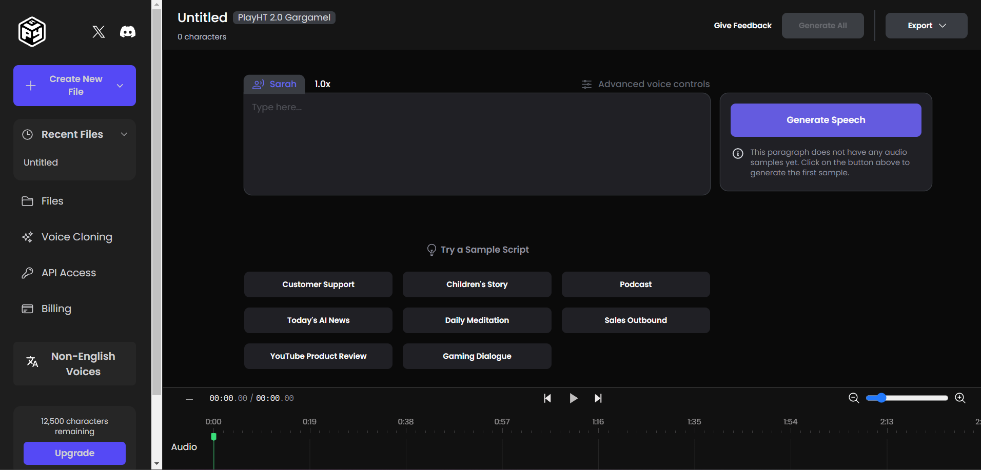Screen dimensions: 981x470
Task: Open the Export dropdown menu
Action: coord(926,26)
